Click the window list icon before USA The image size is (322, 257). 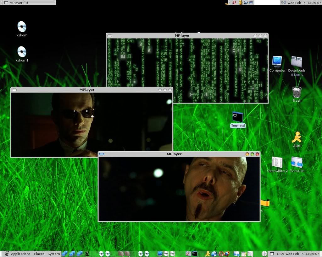(x=272, y=254)
